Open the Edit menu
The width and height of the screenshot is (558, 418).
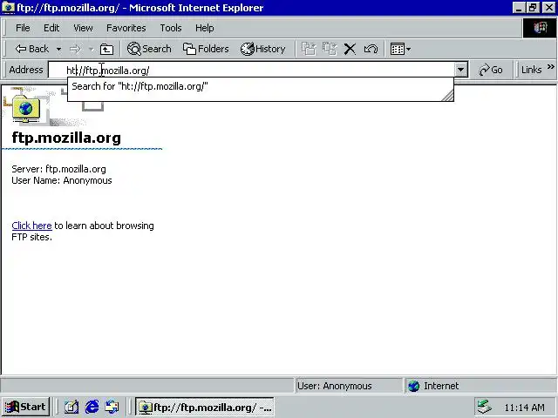[x=51, y=28]
